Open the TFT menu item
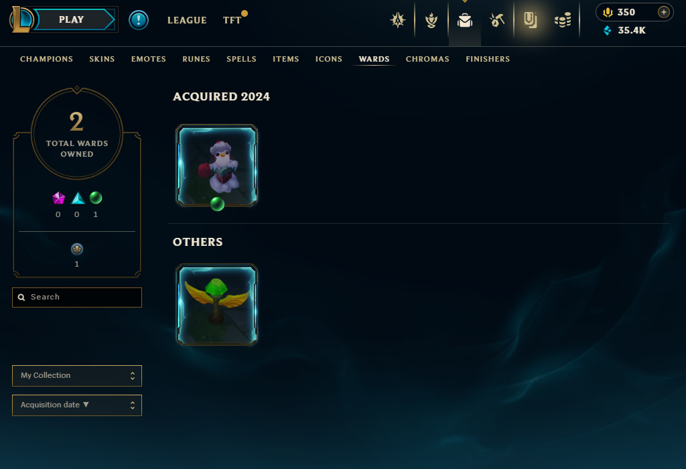The height and width of the screenshot is (469, 686). 232,20
